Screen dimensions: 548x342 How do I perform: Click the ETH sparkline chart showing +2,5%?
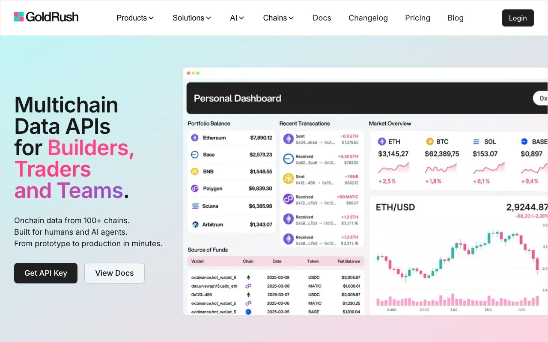(x=393, y=168)
